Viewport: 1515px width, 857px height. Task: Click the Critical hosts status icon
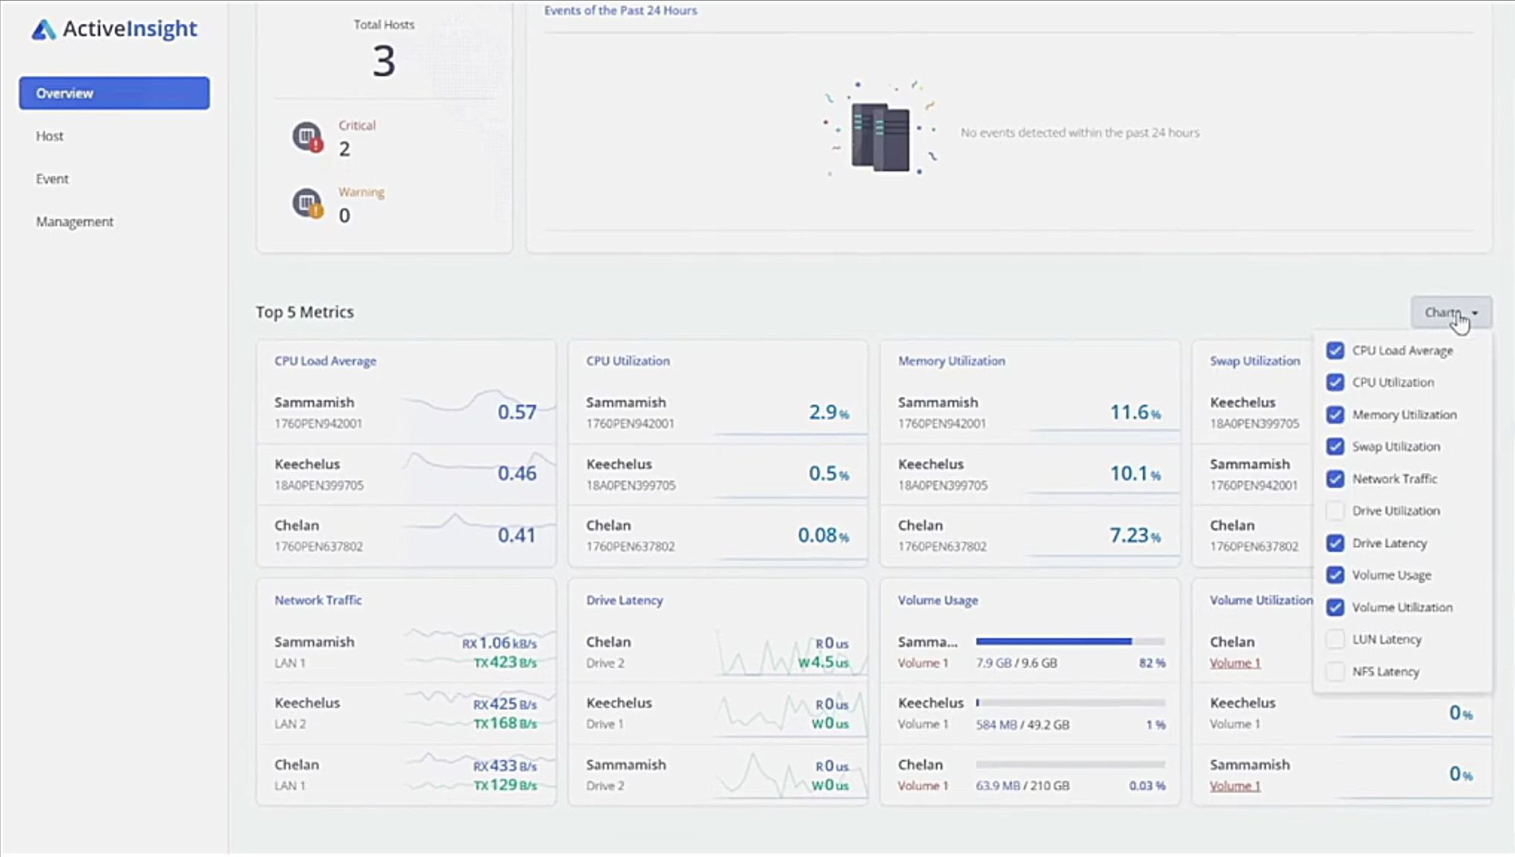coord(308,137)
